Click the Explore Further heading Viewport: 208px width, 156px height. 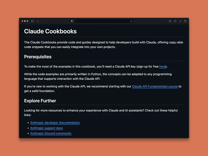40,101
